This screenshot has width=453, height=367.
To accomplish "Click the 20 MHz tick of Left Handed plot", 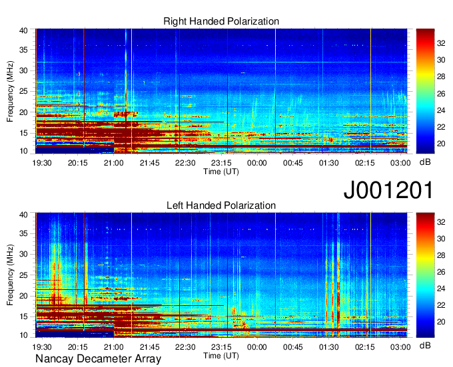I will [x=23, y=296].
